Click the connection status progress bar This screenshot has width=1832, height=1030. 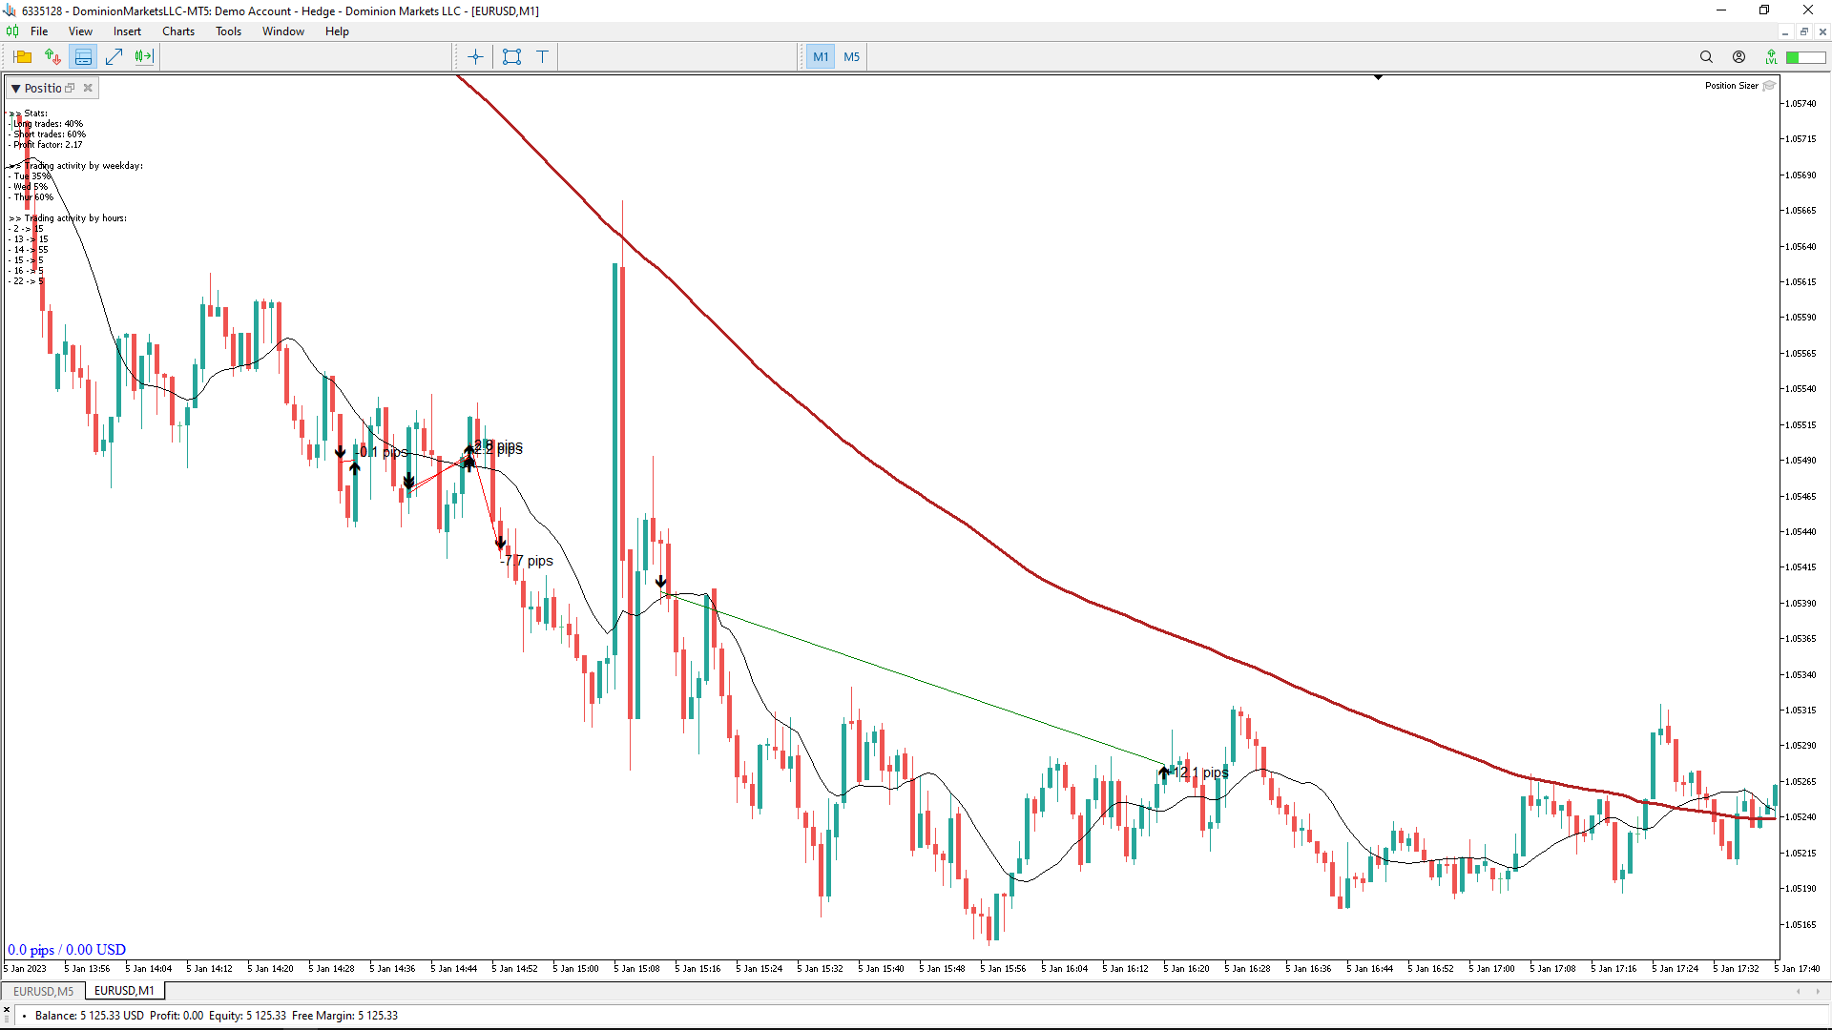(1805, 57)
